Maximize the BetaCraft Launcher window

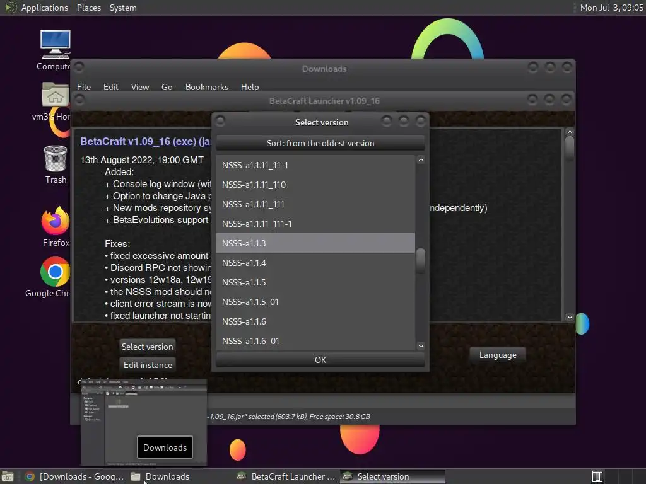coord(549,99)
